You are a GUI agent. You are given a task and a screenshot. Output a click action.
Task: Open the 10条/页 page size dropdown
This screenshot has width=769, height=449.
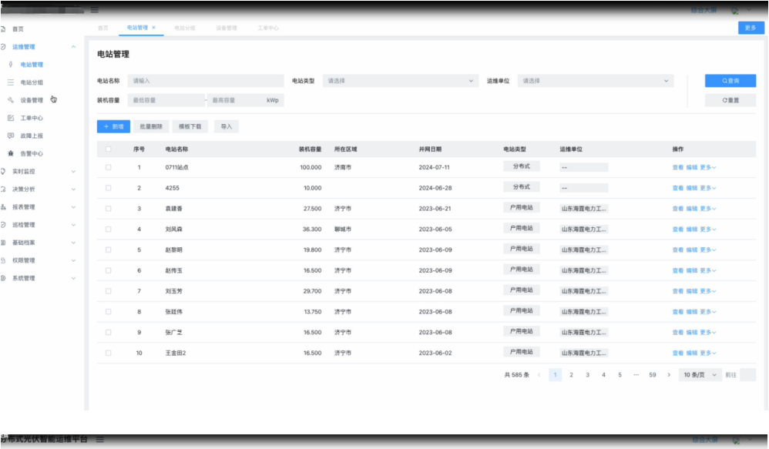tap(700, 375)
